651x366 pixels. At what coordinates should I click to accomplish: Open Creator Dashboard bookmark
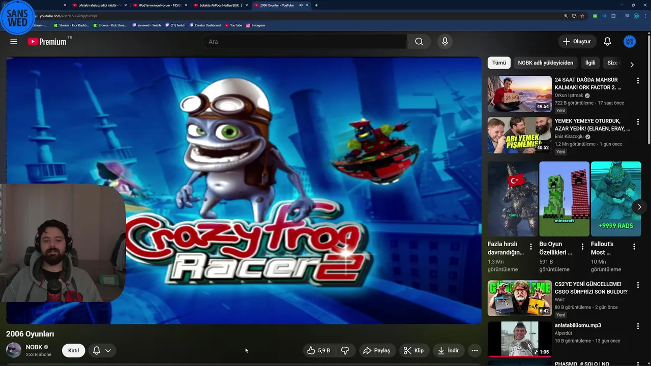point(205,25)
